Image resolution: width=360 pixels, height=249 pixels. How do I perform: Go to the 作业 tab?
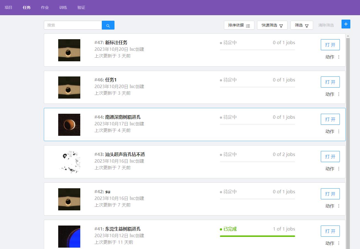[45, 7]
